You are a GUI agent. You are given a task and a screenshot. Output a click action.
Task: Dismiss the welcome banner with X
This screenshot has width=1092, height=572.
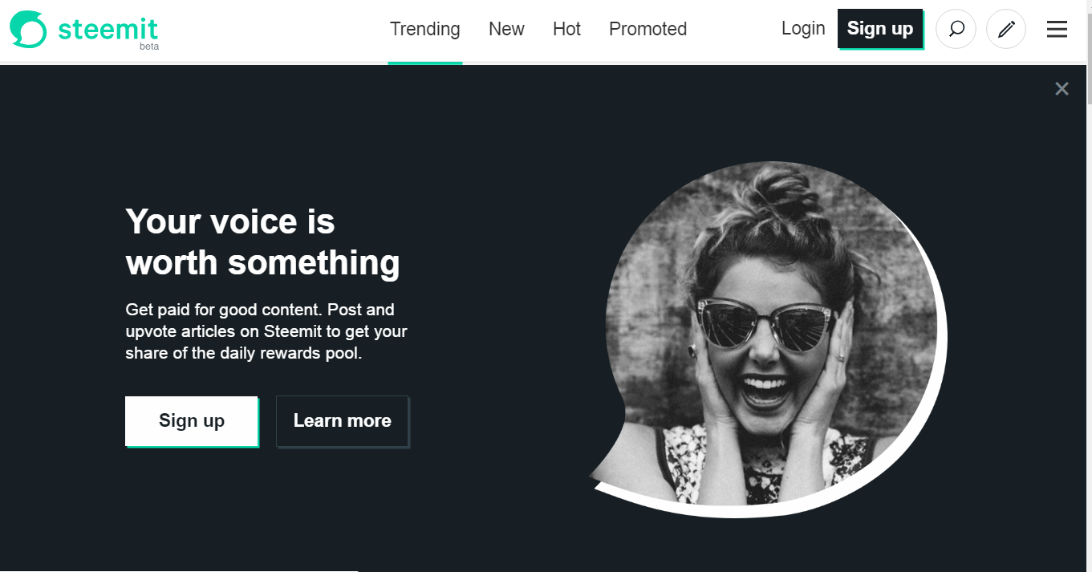1062,89
